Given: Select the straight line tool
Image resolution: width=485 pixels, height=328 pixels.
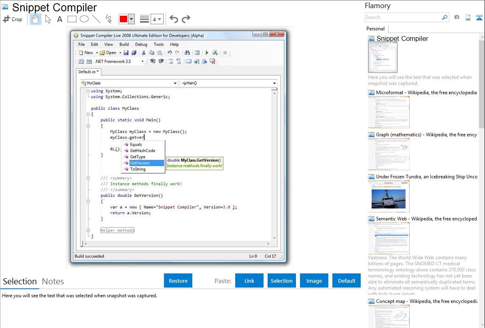Looking at the screenshot, I should (x=96, y=19).
